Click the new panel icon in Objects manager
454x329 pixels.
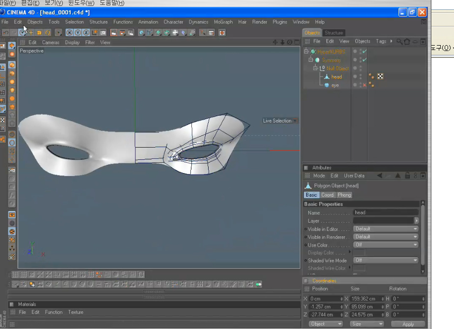pyautogui.click(x=423, y=41)
